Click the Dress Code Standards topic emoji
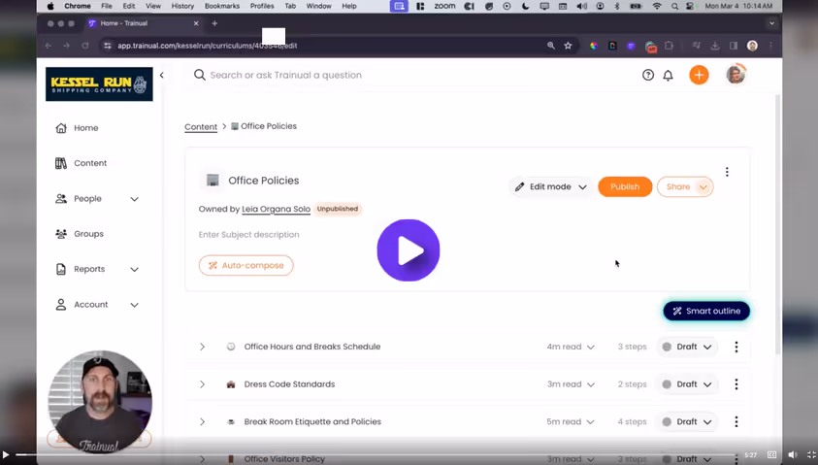Image resolution: width=818 pixels, height=465 pixels. (231, 384)
